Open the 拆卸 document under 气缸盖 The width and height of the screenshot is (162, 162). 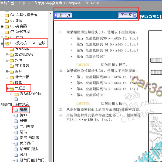click(x=23, y=115)
